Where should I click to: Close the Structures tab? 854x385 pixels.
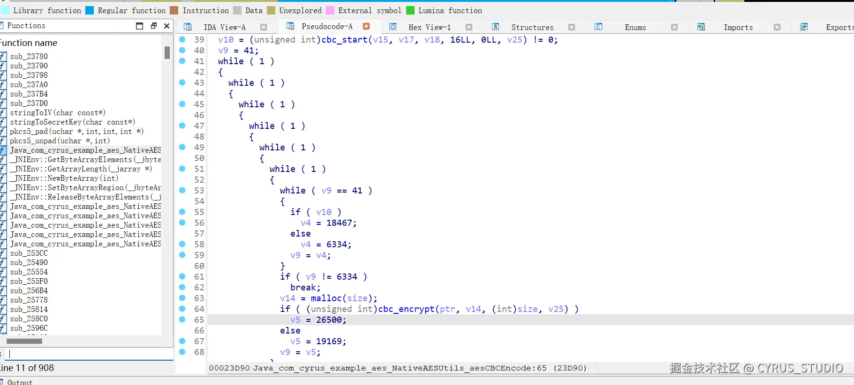tap(572, 27)
